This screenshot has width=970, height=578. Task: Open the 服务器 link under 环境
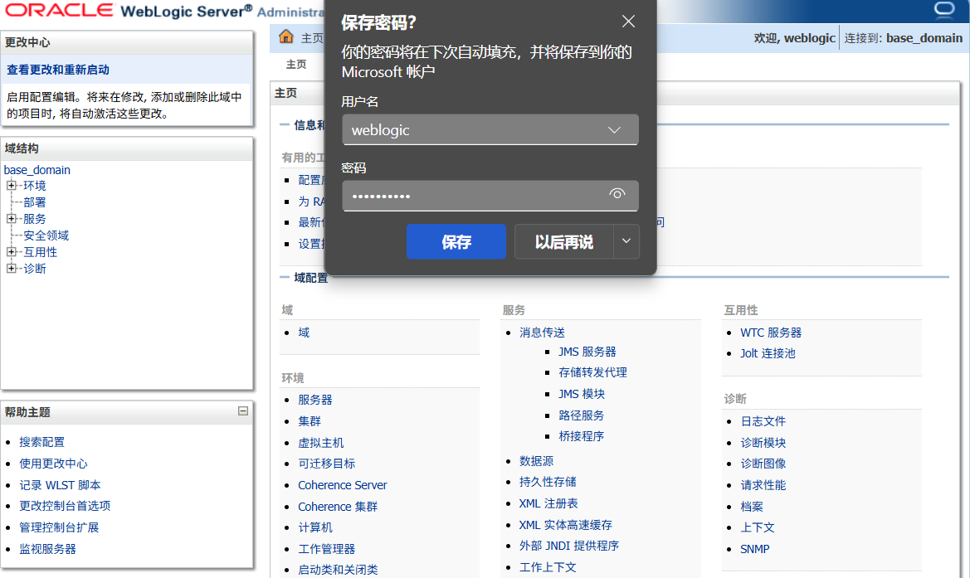click(315, 400)
